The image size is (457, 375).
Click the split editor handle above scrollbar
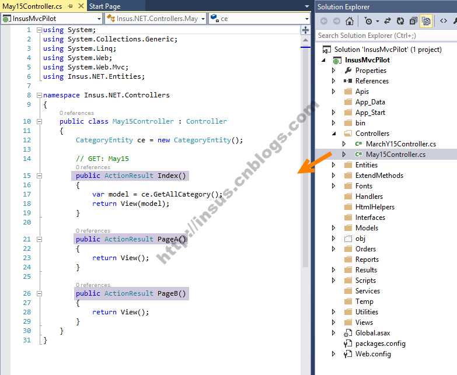point(305,30)
